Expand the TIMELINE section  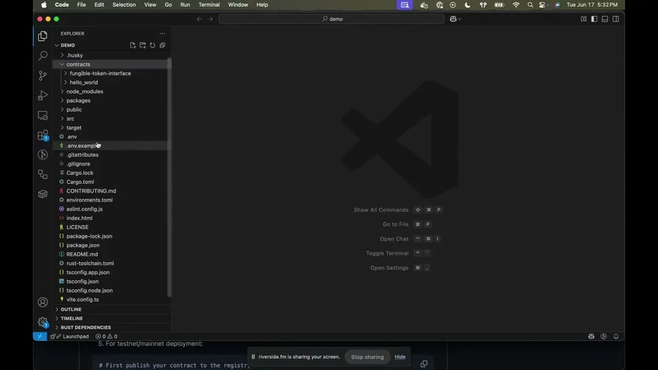pyautogui.click(x=113, y=318)
